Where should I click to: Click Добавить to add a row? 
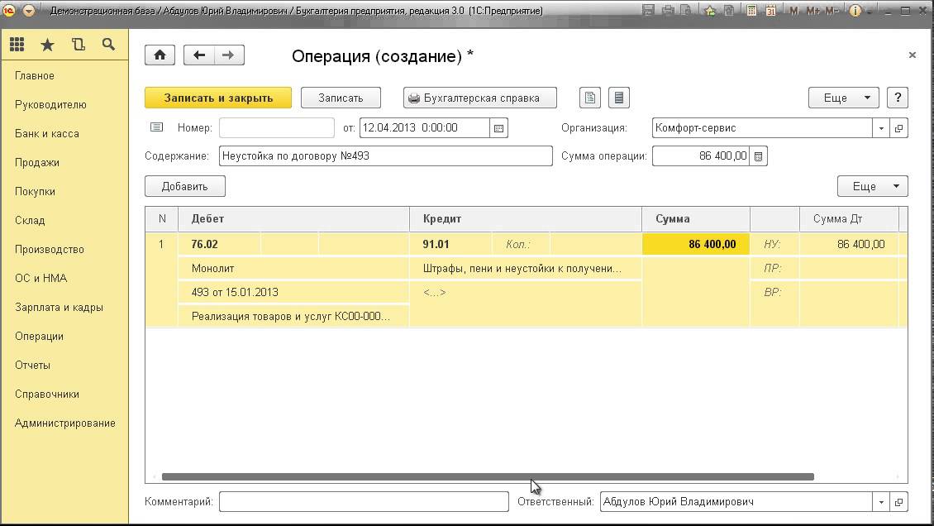pos(184,186)
